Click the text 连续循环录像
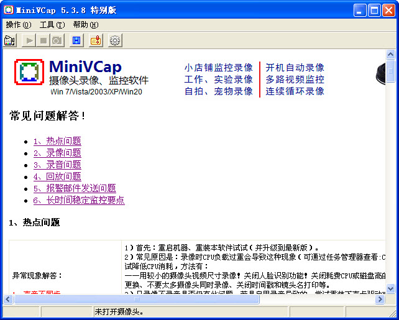Screen dimensions: 399x320 click(x=295, y=91)
